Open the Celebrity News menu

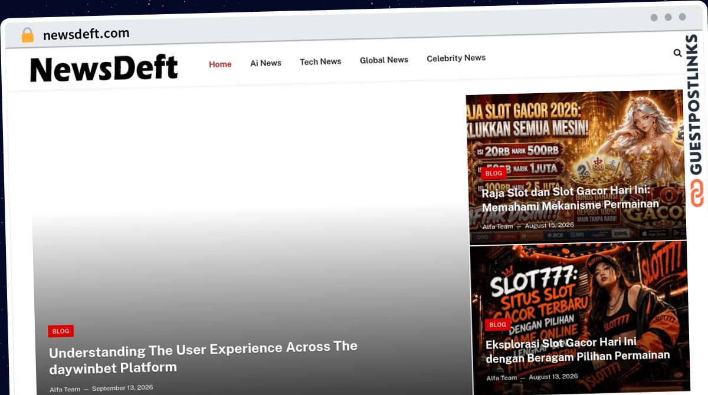456,58
